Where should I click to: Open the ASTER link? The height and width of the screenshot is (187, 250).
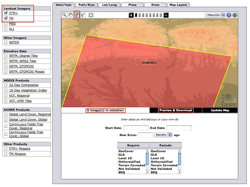click(14, 42)
